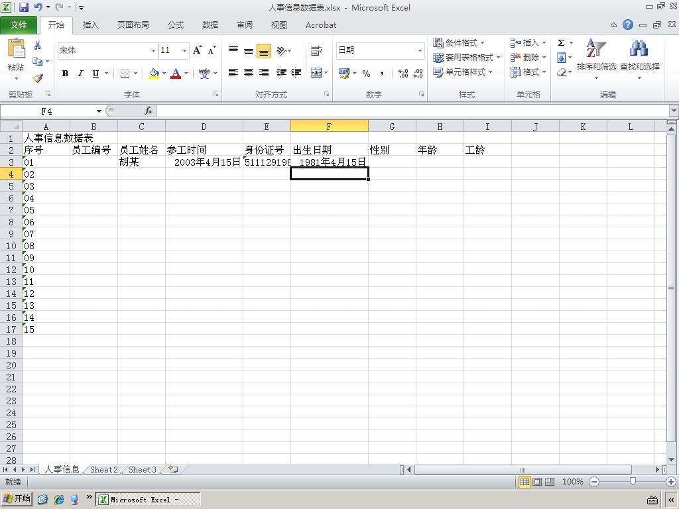Click zoom level 100% button

point(572,482)
